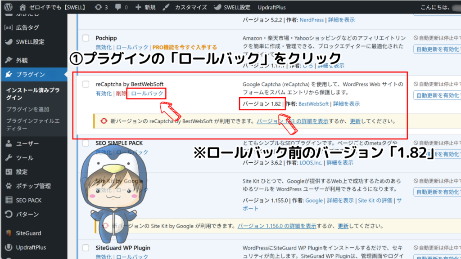This screenshot has width=461, height=259.
Task: Click the brush icon beside カスタマイズ
Action: pos(166,7)
